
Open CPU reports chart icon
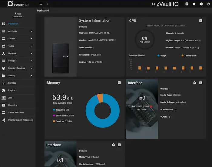[200, 21]
